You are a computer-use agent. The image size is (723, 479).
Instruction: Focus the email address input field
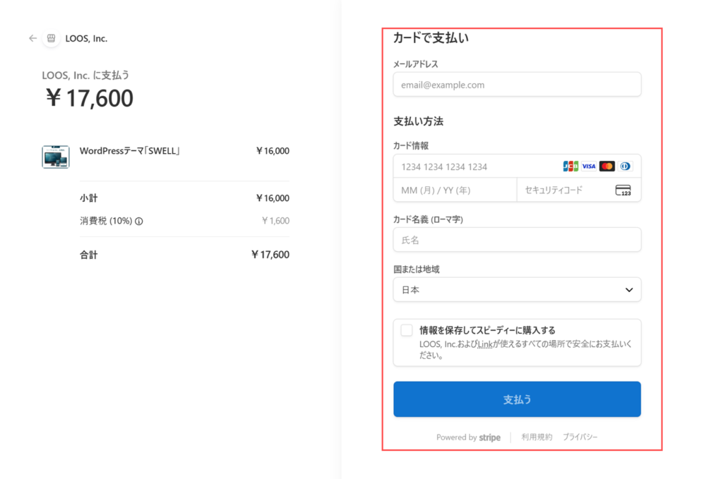(517, 85)
